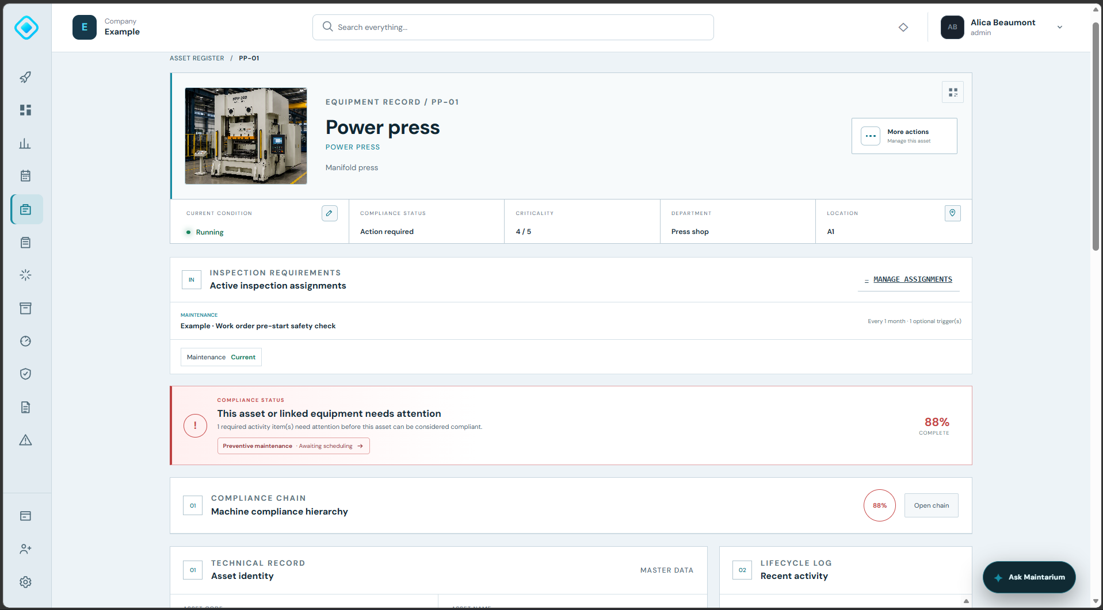Open the Preventive maintenance awaiting scheduling chip
Screen dimensions: 1103x610
(x=293, y=446)
